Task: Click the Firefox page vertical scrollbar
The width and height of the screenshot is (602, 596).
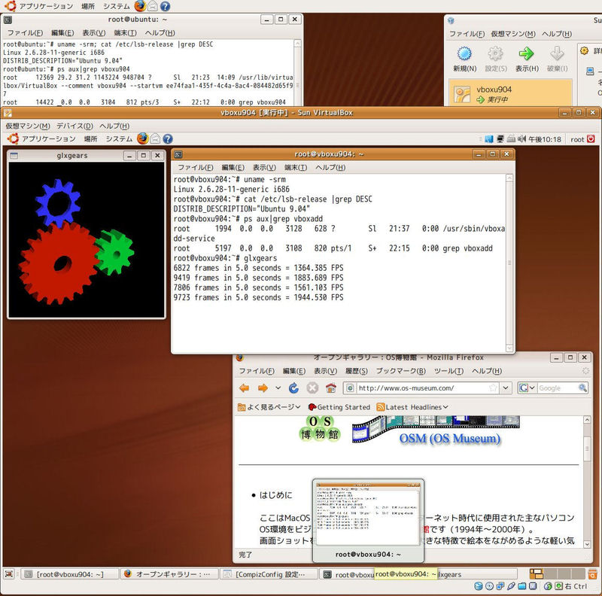Action: pos(587,482)
